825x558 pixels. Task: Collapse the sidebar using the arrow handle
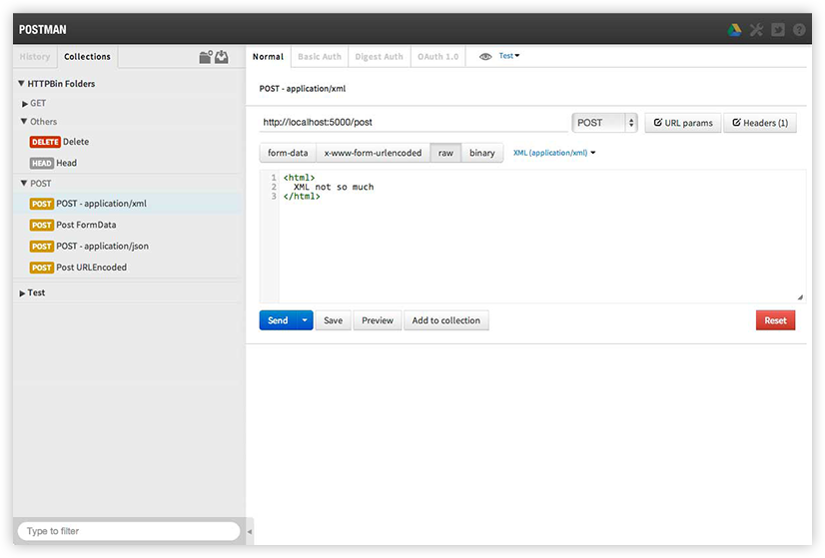pos(250,532)
